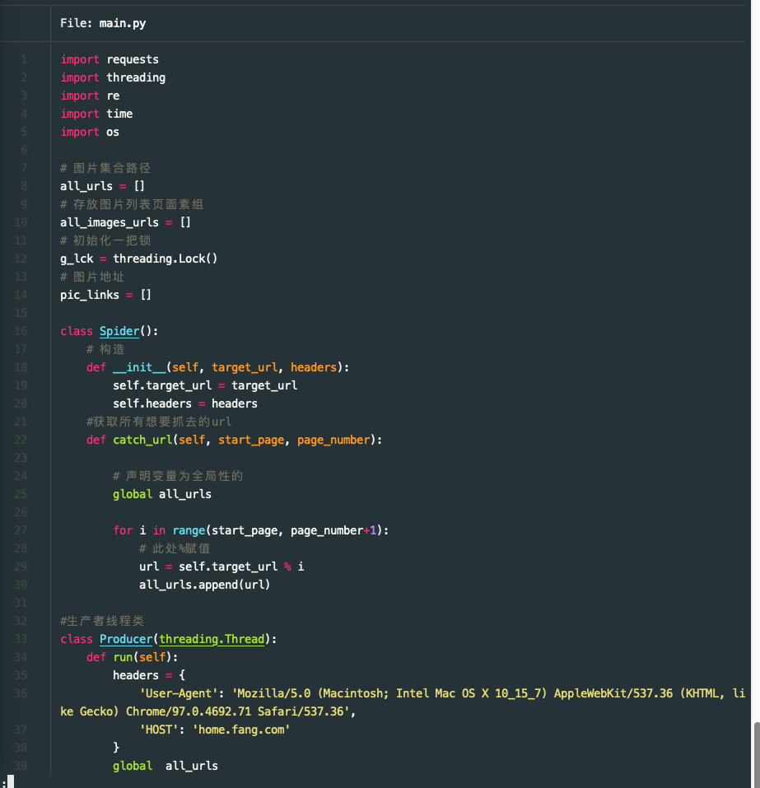Screen dimensions: 760x788
Task: Click 'global all_urls' on line 39
Action: pos(166,766)
